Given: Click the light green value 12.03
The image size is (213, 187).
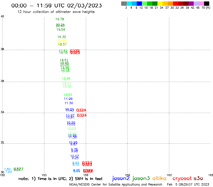Looking at the screenshot, I should pyautogui.click(x=72, y=129).
